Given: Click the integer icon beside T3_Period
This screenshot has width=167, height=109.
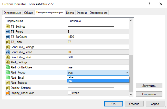Looking at the screenshot, I should pyautogui.click(x=8, y=32).
